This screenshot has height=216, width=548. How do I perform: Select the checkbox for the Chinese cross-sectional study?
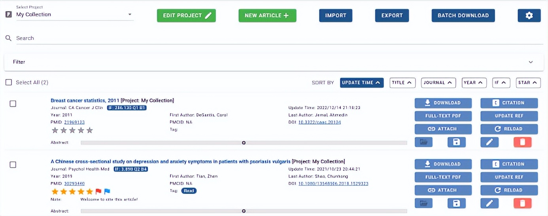13,165
